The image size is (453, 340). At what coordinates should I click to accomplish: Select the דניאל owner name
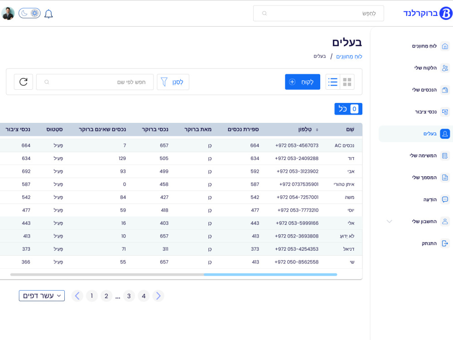click(349, 249)
